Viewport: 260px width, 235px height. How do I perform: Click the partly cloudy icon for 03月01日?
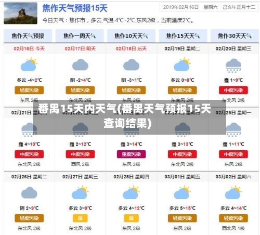pos(183,192)
